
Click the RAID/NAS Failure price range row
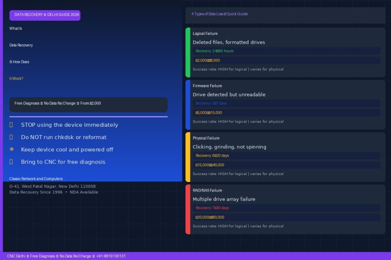coord(287,217)
